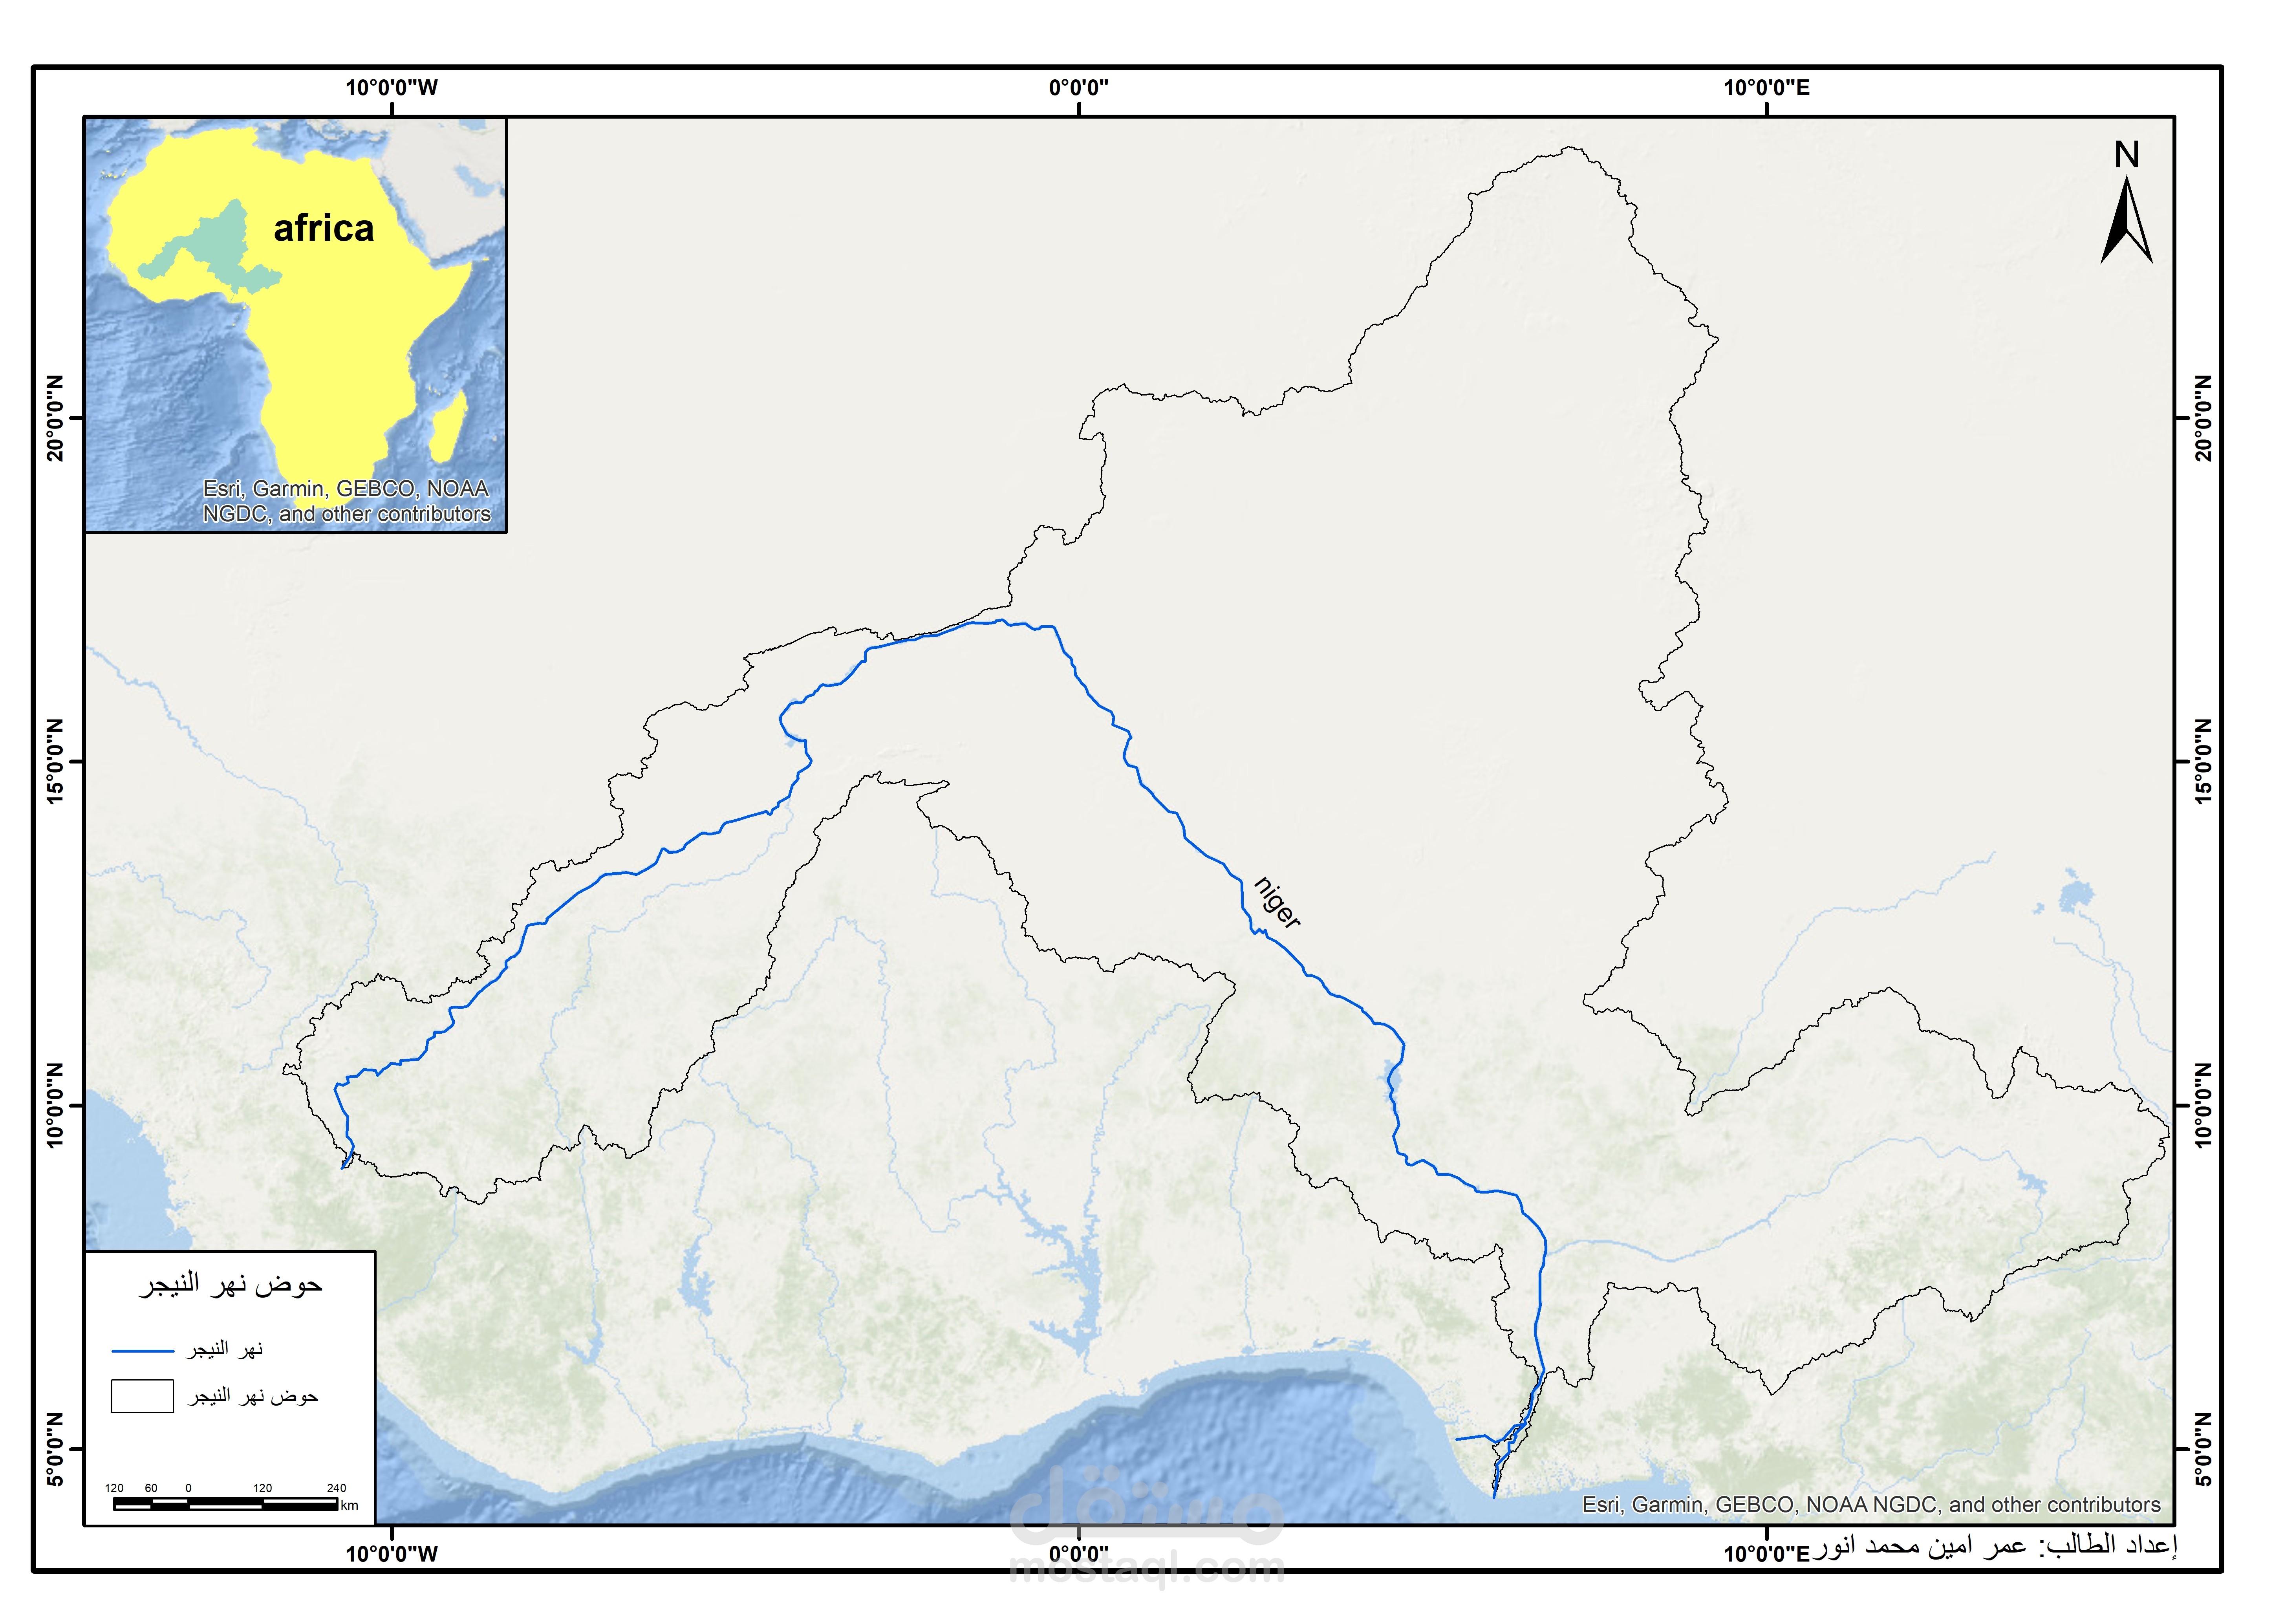
Task: Click the scale bar in the legend
Action: [225, 1503]
